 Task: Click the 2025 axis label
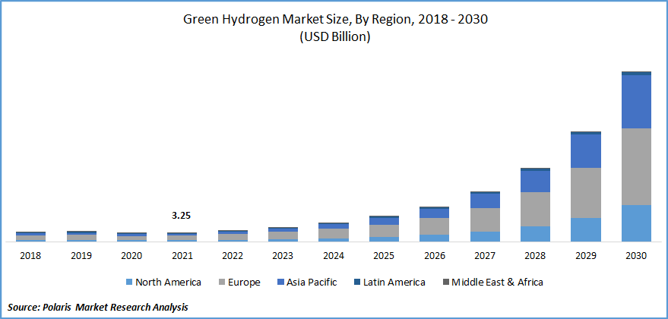coord(385,256)
